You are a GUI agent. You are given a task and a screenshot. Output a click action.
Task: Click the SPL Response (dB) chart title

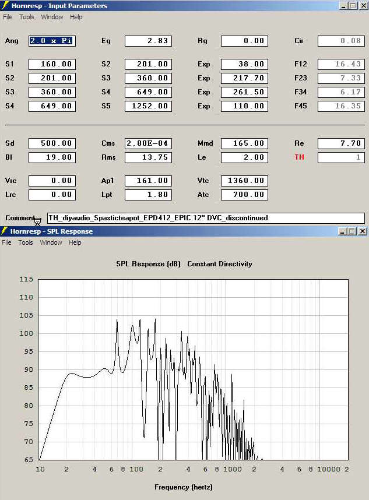(148, 264)
